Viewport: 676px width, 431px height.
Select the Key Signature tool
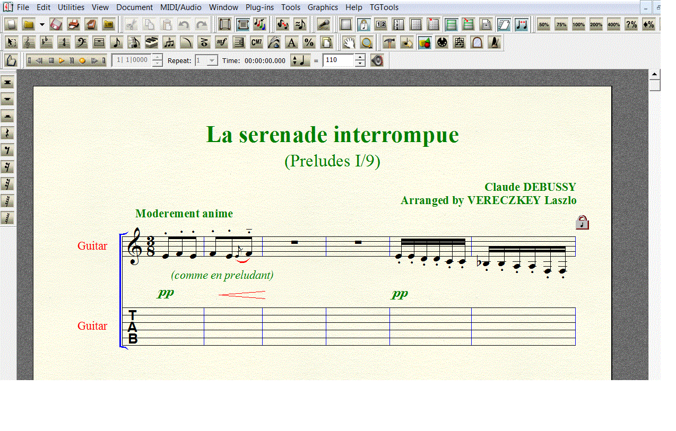[47, 43]
